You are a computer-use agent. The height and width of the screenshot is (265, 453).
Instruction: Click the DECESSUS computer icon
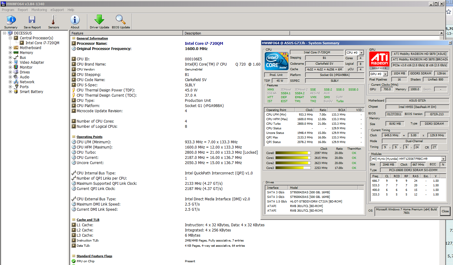pos(10,33)
